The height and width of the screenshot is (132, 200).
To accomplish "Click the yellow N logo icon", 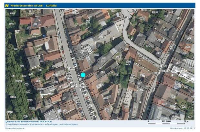I will (7, 5).
